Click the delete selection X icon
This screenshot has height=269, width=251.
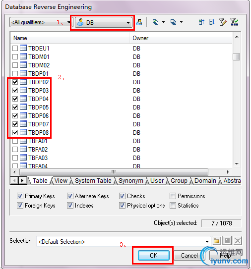[238, 241]
